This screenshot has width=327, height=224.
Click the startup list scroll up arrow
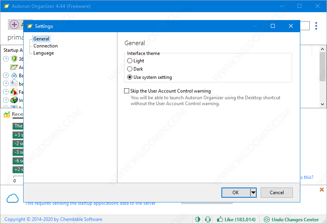[322, 49]
